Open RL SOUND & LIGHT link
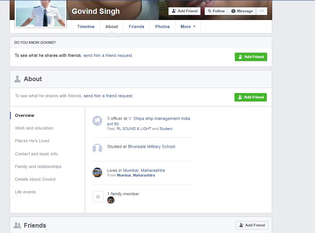Image resolution: width=315 pixels, height=233 pixels. (134, 129)
